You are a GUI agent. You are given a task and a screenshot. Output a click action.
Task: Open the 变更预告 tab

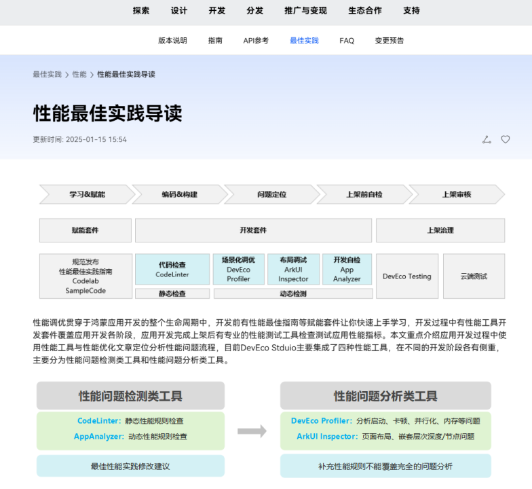click(389, 41)
